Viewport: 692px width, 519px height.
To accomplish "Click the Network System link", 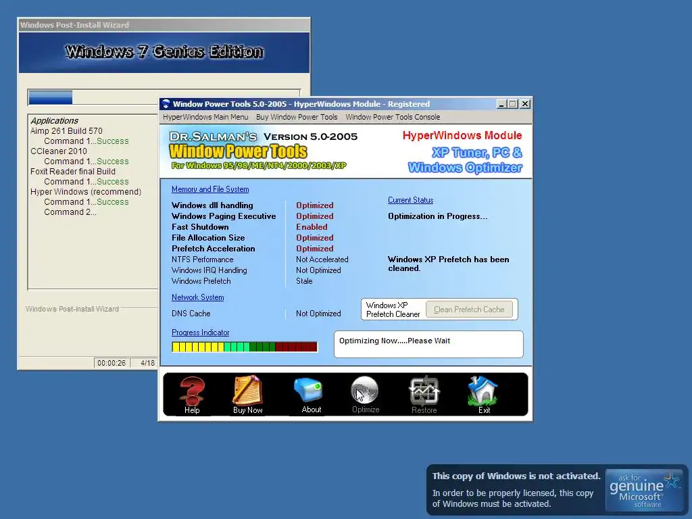I will 198,297.
